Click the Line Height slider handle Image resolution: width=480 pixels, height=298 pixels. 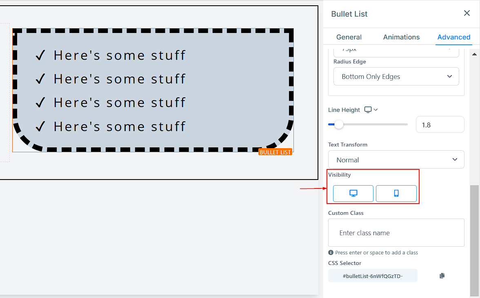(x=338, y=125)
